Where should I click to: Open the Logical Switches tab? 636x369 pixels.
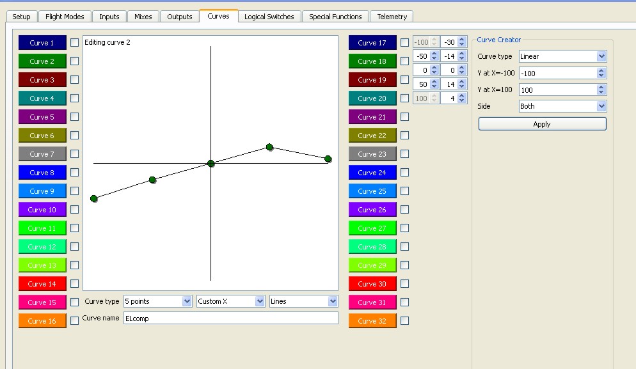[269, 17]
